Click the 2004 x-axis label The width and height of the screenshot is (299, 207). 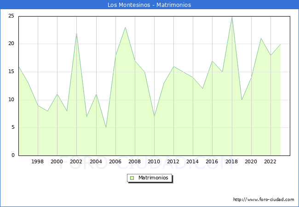click(x=96, y=161)
